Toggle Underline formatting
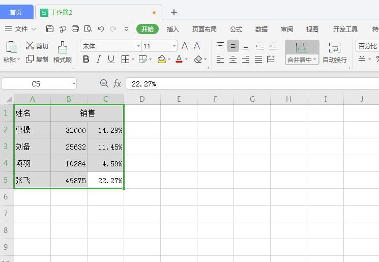Image resolution: width=379 pixels, height=262 pixels. pyautogui.click(x=111, y=59)
